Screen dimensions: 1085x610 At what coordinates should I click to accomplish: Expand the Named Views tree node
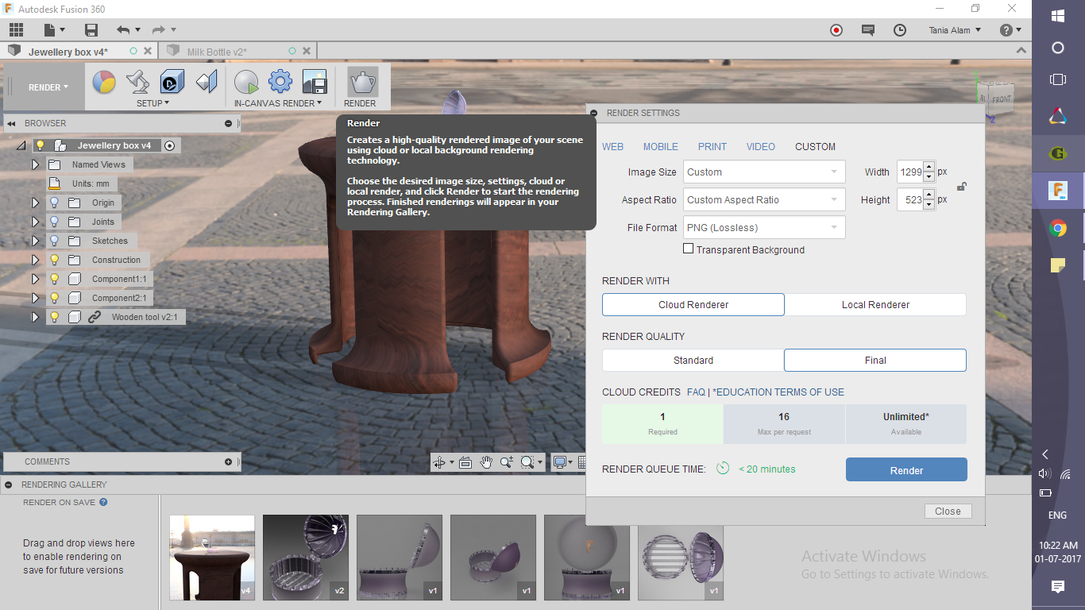click(x=35, y=164)
